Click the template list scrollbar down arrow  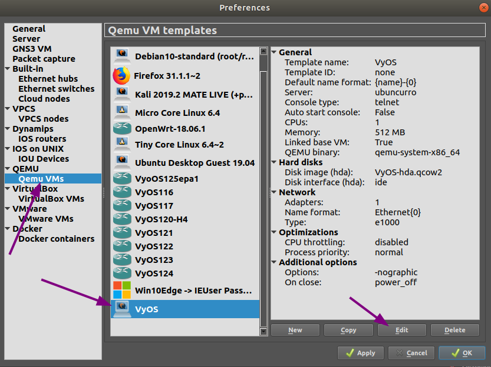263,332
